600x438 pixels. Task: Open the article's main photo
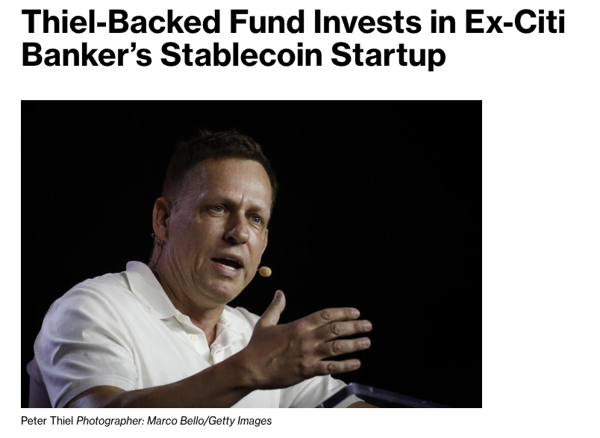(x=251, y=253)
